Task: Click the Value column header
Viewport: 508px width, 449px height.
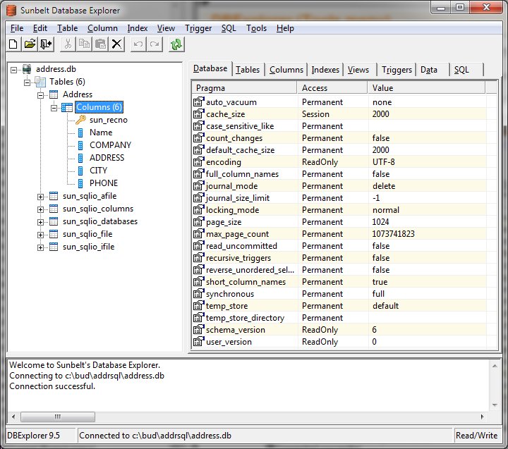Action: (x=425, y=88)
